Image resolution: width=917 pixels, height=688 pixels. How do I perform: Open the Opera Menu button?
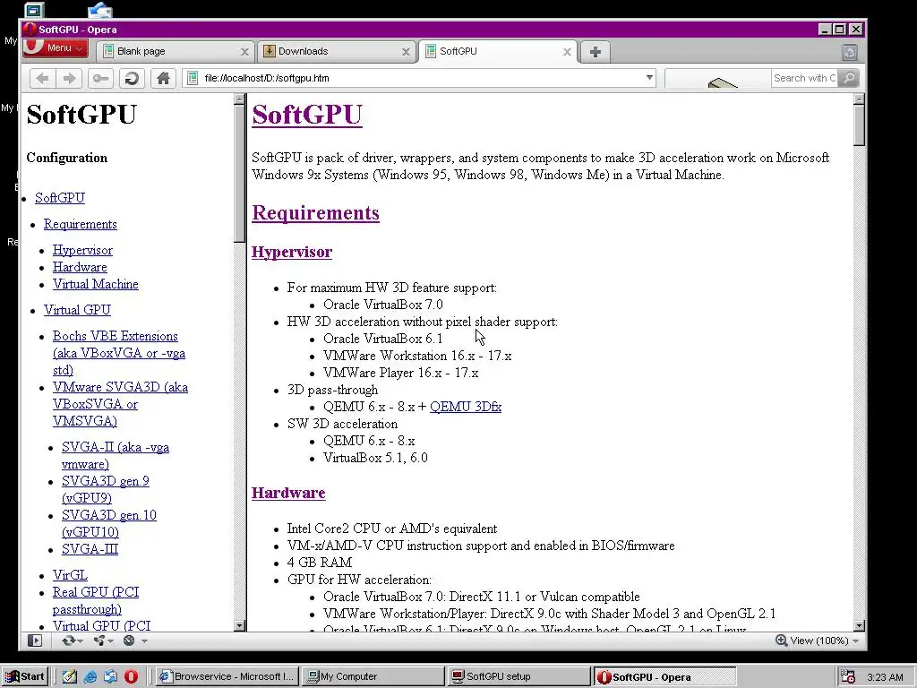[x=55, y=48]
